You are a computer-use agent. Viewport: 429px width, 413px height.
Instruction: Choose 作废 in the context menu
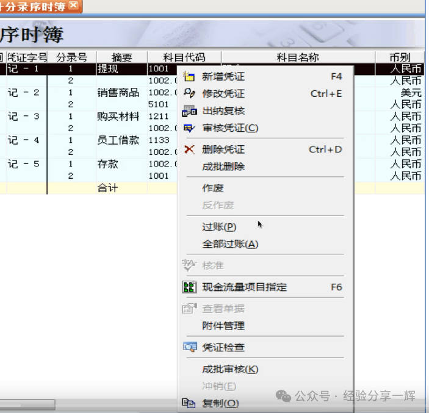point(213,189)
